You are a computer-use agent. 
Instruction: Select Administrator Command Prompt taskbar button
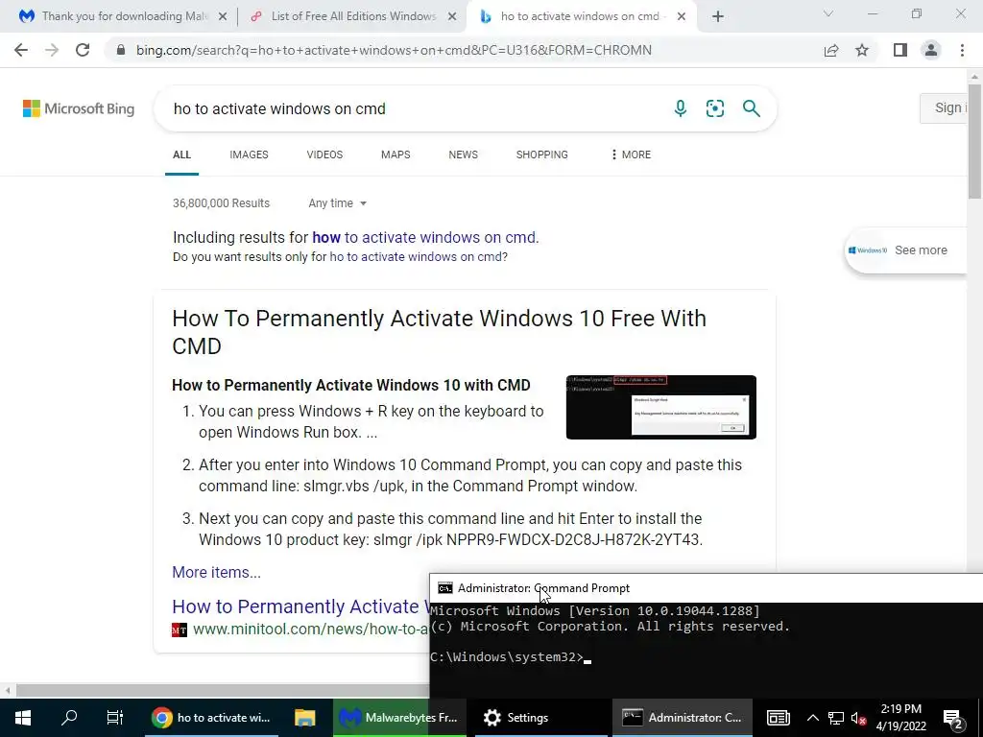point(683,718)
